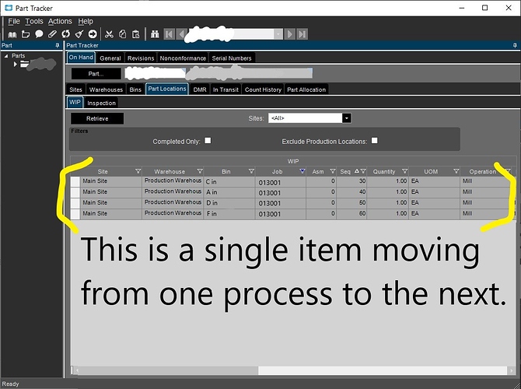Click the Part Tracker title bar app icon
This screenshot has width=521, height=389.
[x=9, y=8]
